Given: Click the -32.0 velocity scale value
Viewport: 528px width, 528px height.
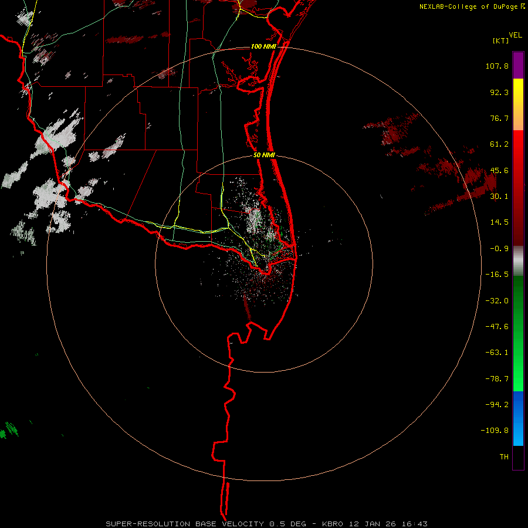Looking at the screenshot, I should pos(497,301).
